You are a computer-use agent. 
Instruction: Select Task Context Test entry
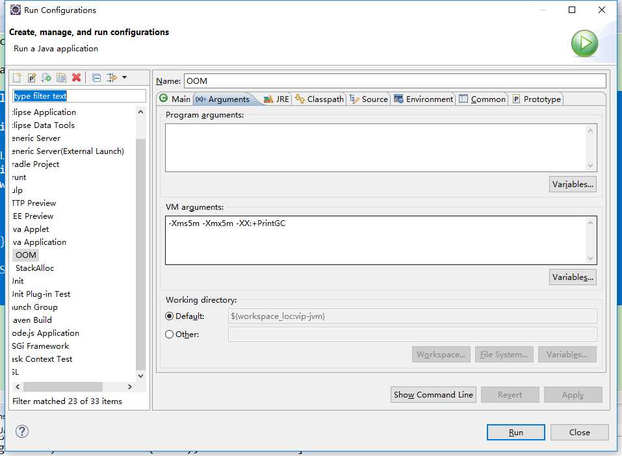tap(42, 359)
